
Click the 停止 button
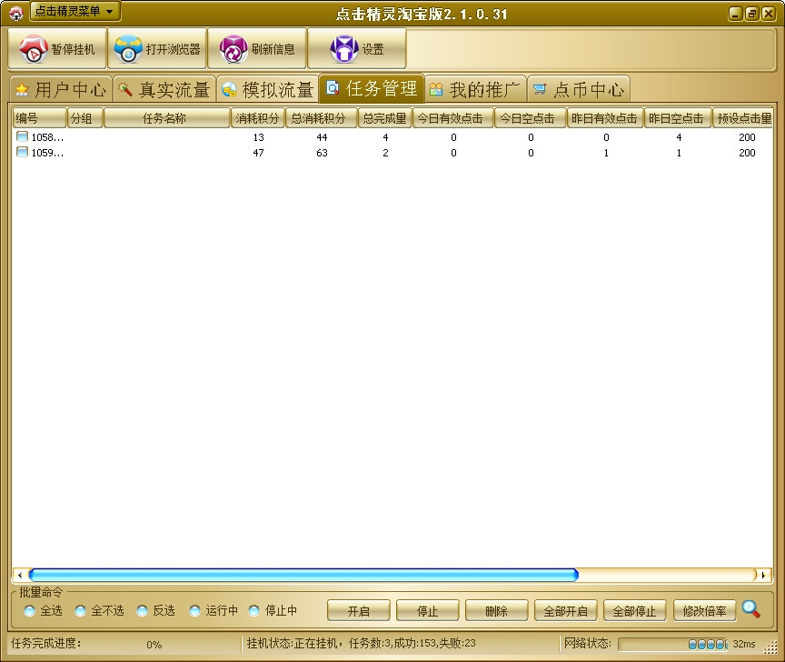coord(428,611)
